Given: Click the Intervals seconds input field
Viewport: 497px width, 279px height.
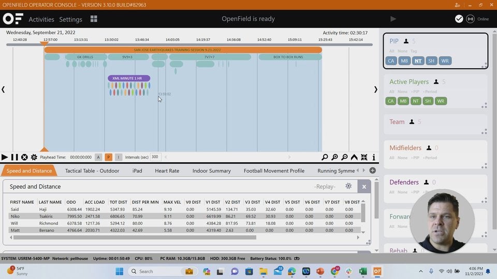Looking at the screenshot, I should [x=156, y=157].
